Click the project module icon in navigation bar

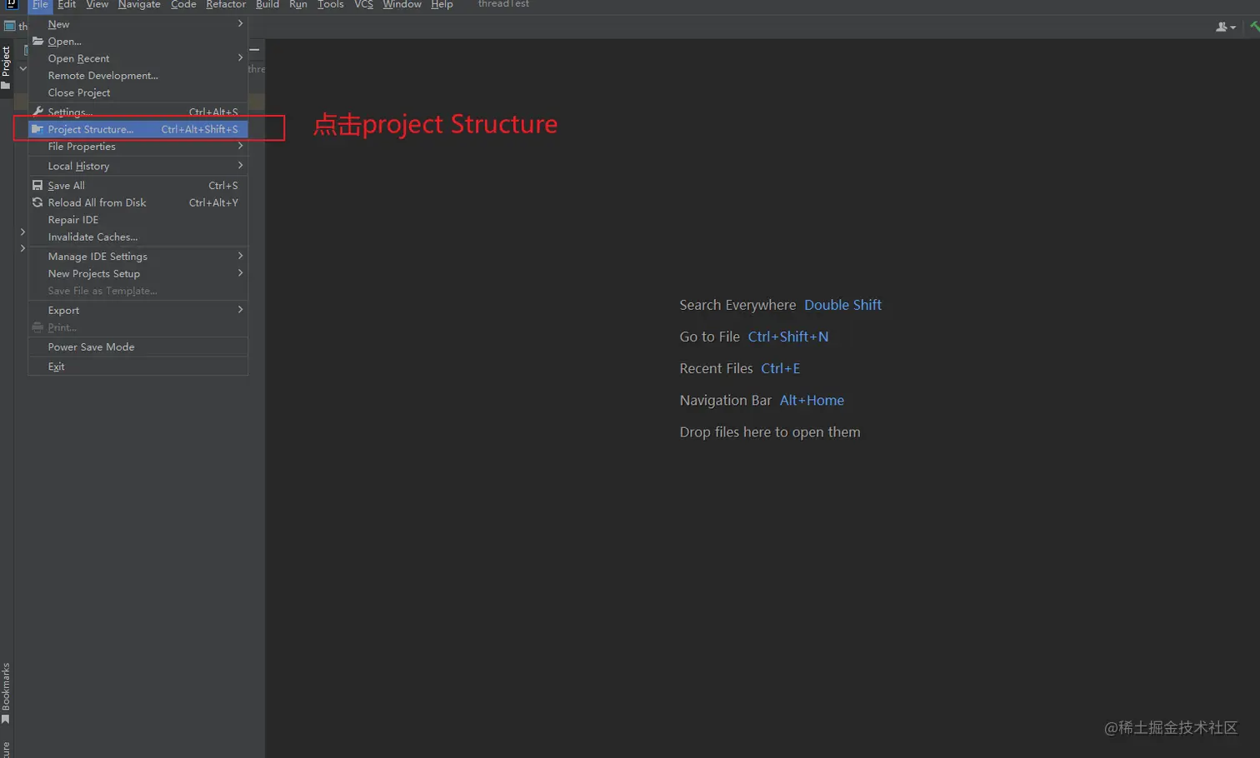10,26
